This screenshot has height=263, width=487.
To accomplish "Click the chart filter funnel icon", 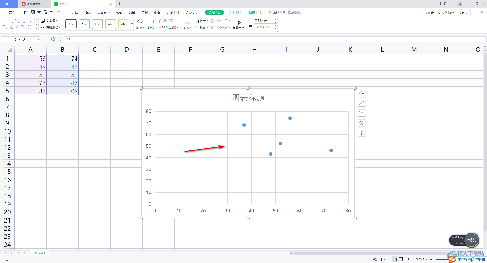I will point(361,113).
